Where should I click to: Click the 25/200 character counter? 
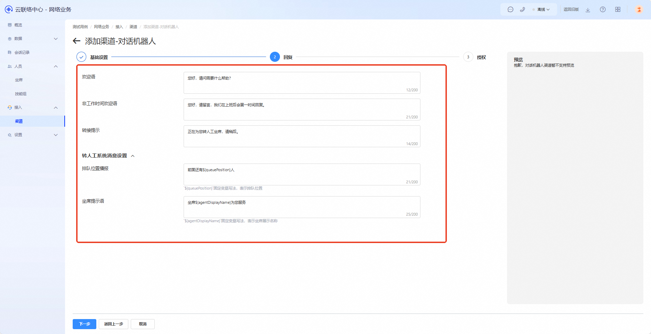412,214
